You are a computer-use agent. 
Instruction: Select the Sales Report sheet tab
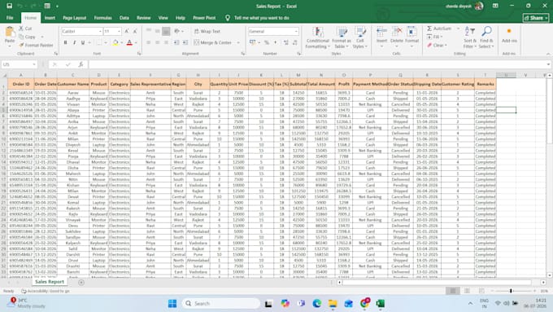tap(50, 282)
